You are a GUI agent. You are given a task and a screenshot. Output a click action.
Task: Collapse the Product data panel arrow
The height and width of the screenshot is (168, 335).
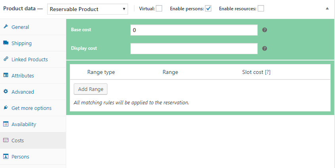pyautogui.click(x=327, y=8)
